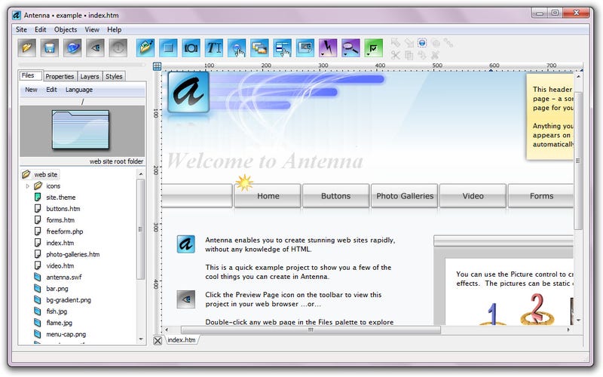Open the purple lightning Flash tool dropdown
The height and width of the screenshot is (377, 603).
pyautogui.click(x=328, y=48)
